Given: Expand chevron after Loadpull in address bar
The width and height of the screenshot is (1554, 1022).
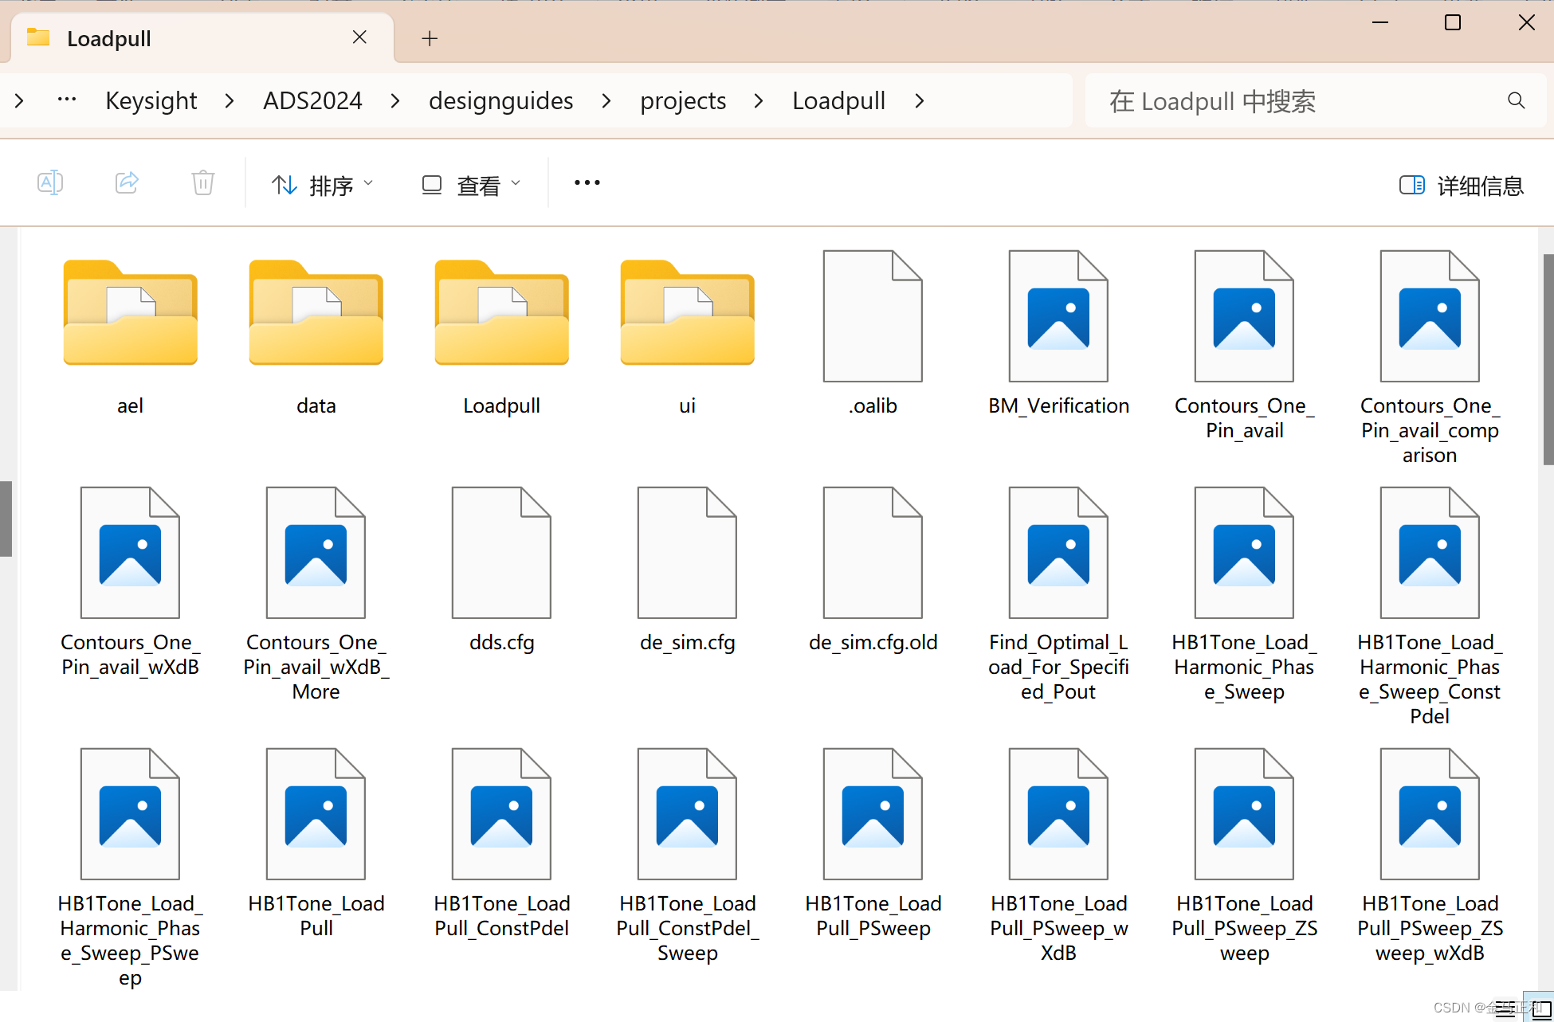Looking at the screenshot, I should tap(920, 101).
